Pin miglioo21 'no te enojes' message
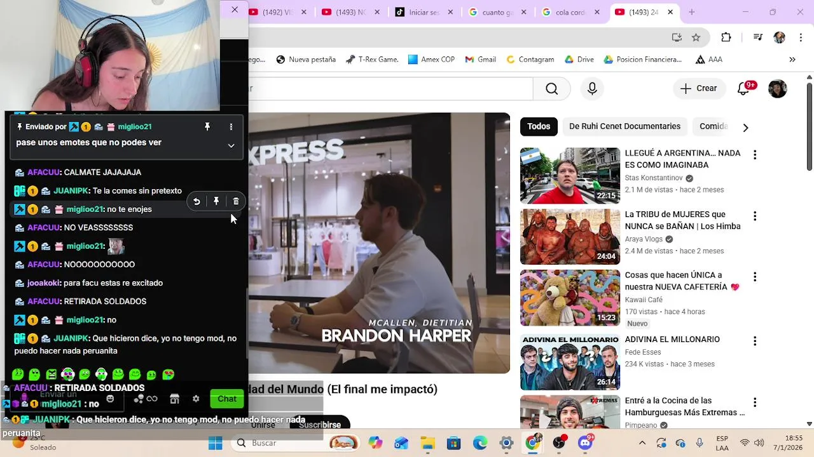The width and height of the screenshot is (814, 457). coord(216,201)
